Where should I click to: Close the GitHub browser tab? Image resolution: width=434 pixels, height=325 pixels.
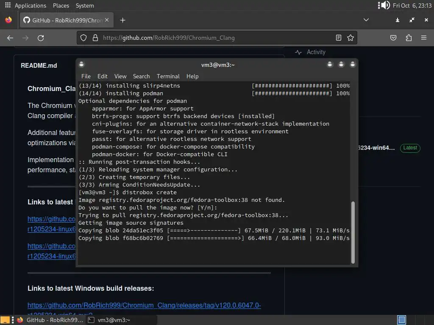(x=107, y=20)
